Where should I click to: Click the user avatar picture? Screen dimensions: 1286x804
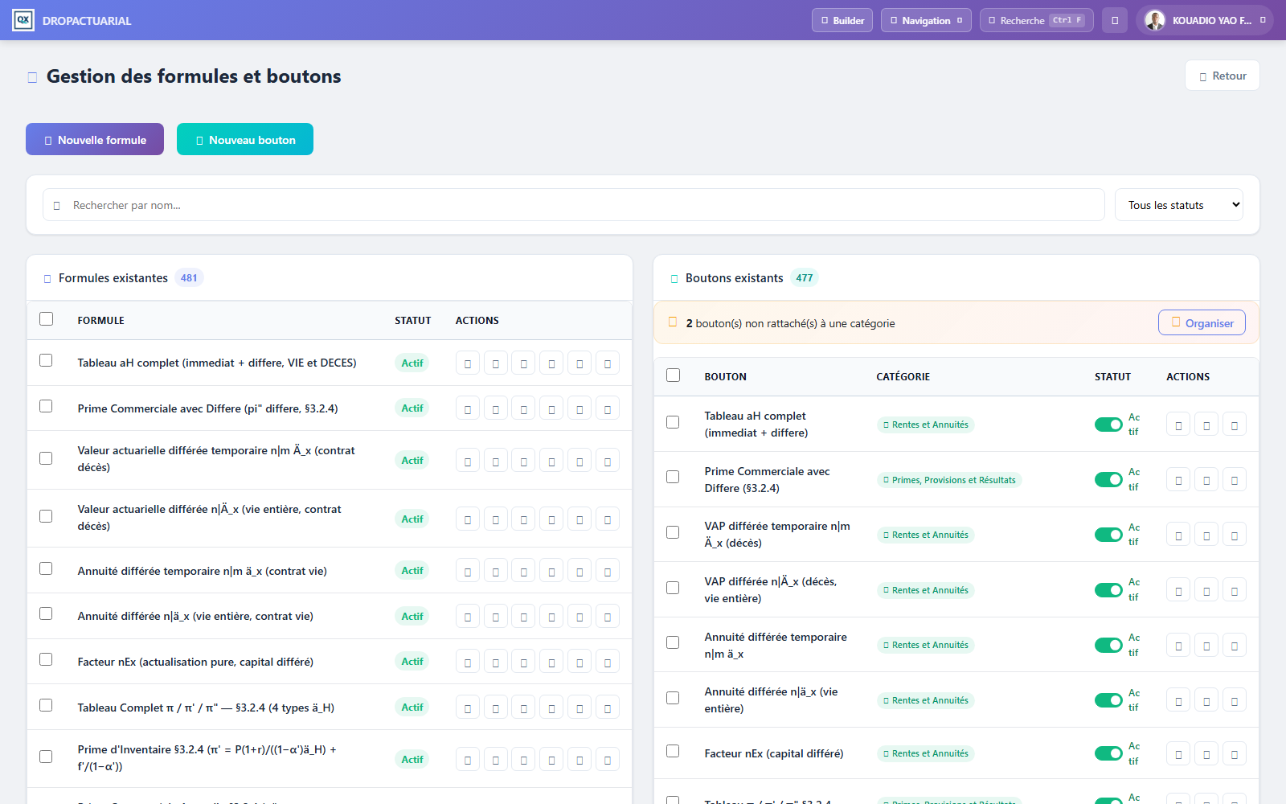tap(1155, 20)
